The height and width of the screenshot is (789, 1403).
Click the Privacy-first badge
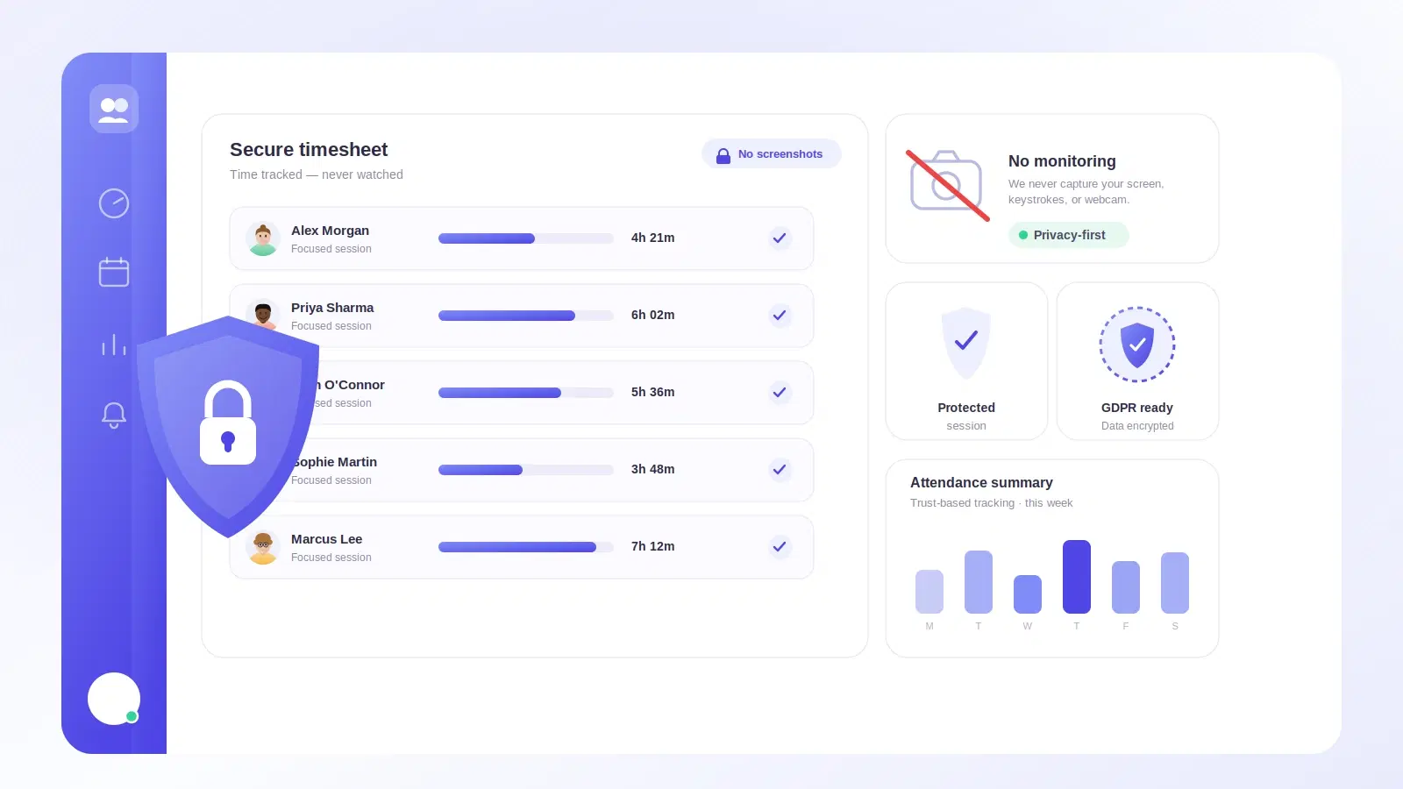tap(1069, 235)
